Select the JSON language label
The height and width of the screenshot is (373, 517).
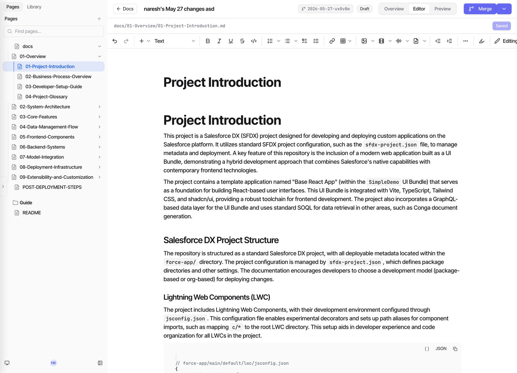441,349
